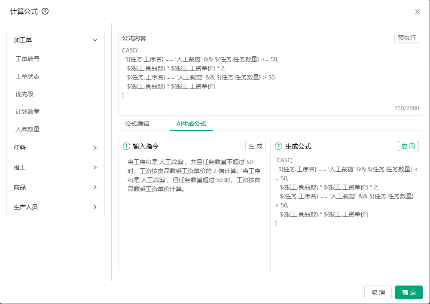The image size is (430, 304).
Task: Close the formula dialog with X
Action: click(x=417, y=12)
